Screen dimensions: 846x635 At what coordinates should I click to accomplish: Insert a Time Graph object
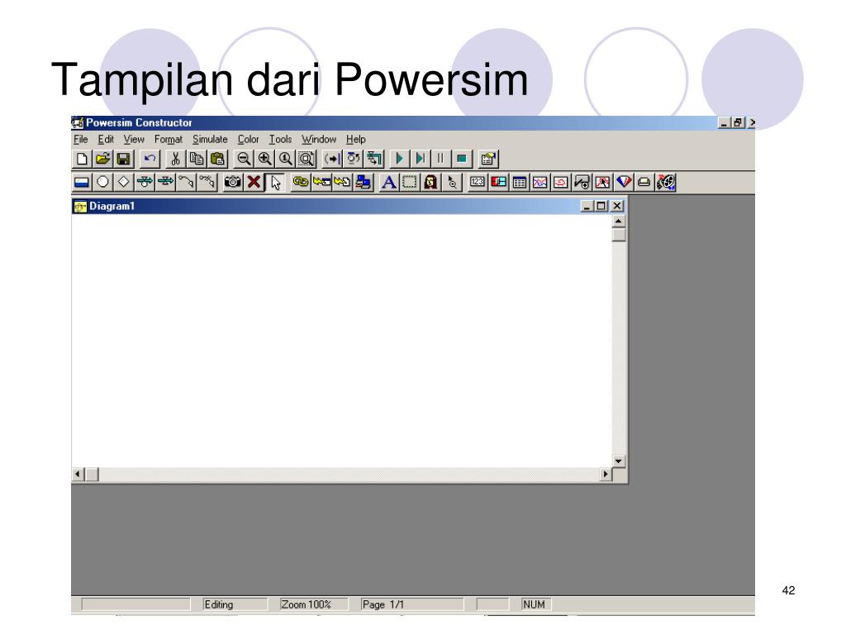tap(540, 183)
